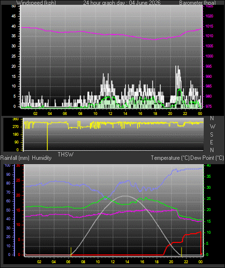Click the S compass direction letter
The height and width of the screenshot is (268, 225).
211,135
